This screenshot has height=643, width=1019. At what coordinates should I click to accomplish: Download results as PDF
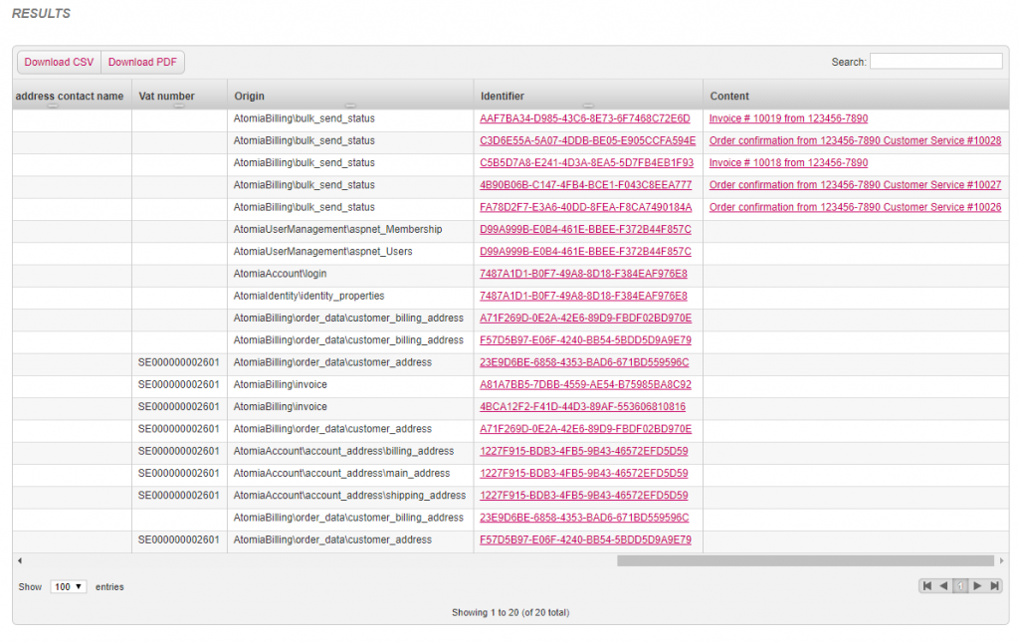(x=142, y=61)
